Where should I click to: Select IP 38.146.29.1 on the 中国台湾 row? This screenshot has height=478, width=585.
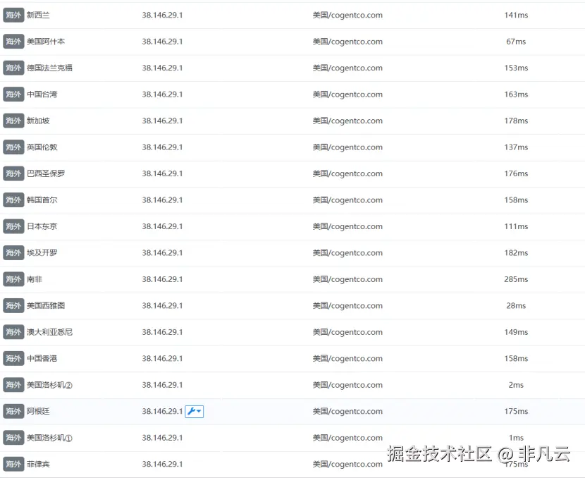click(x=163, y=94)
